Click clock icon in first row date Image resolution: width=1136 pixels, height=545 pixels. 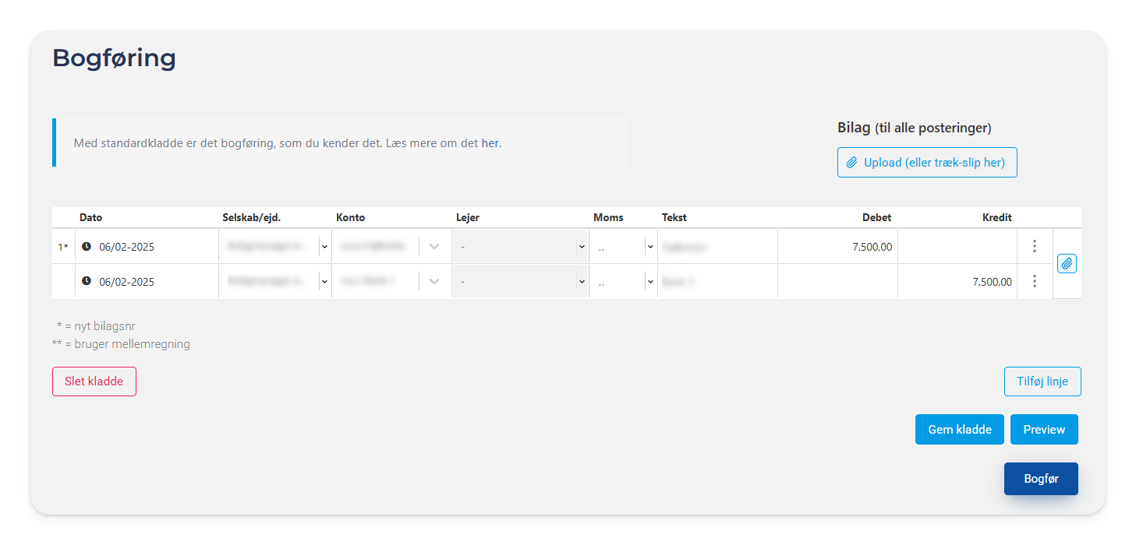pyautogui.click(x=87, y=247)
